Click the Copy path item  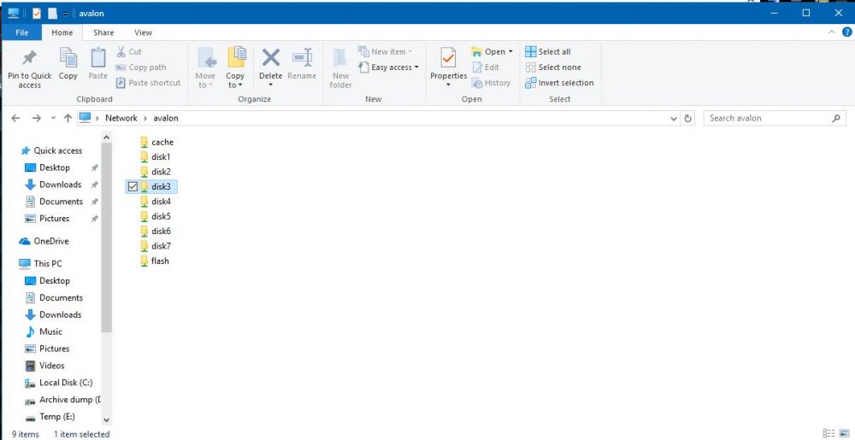point(141,67)
